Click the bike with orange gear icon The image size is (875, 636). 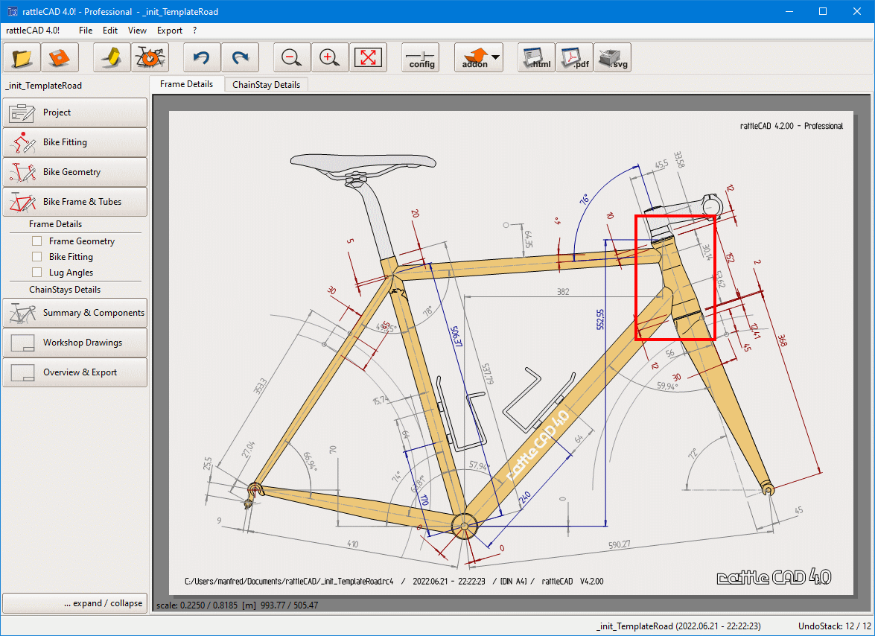click(150, 57)
